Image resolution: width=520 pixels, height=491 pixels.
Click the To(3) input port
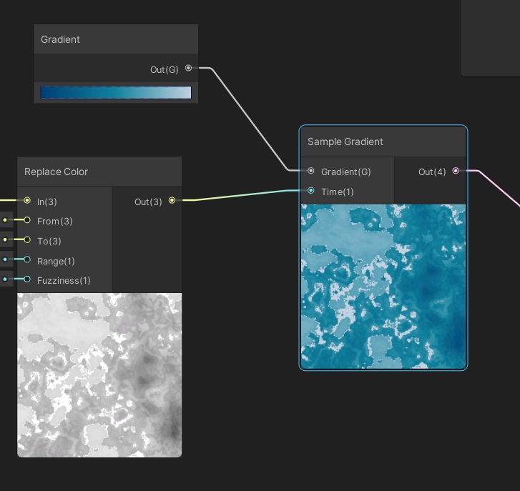(27, 240)
